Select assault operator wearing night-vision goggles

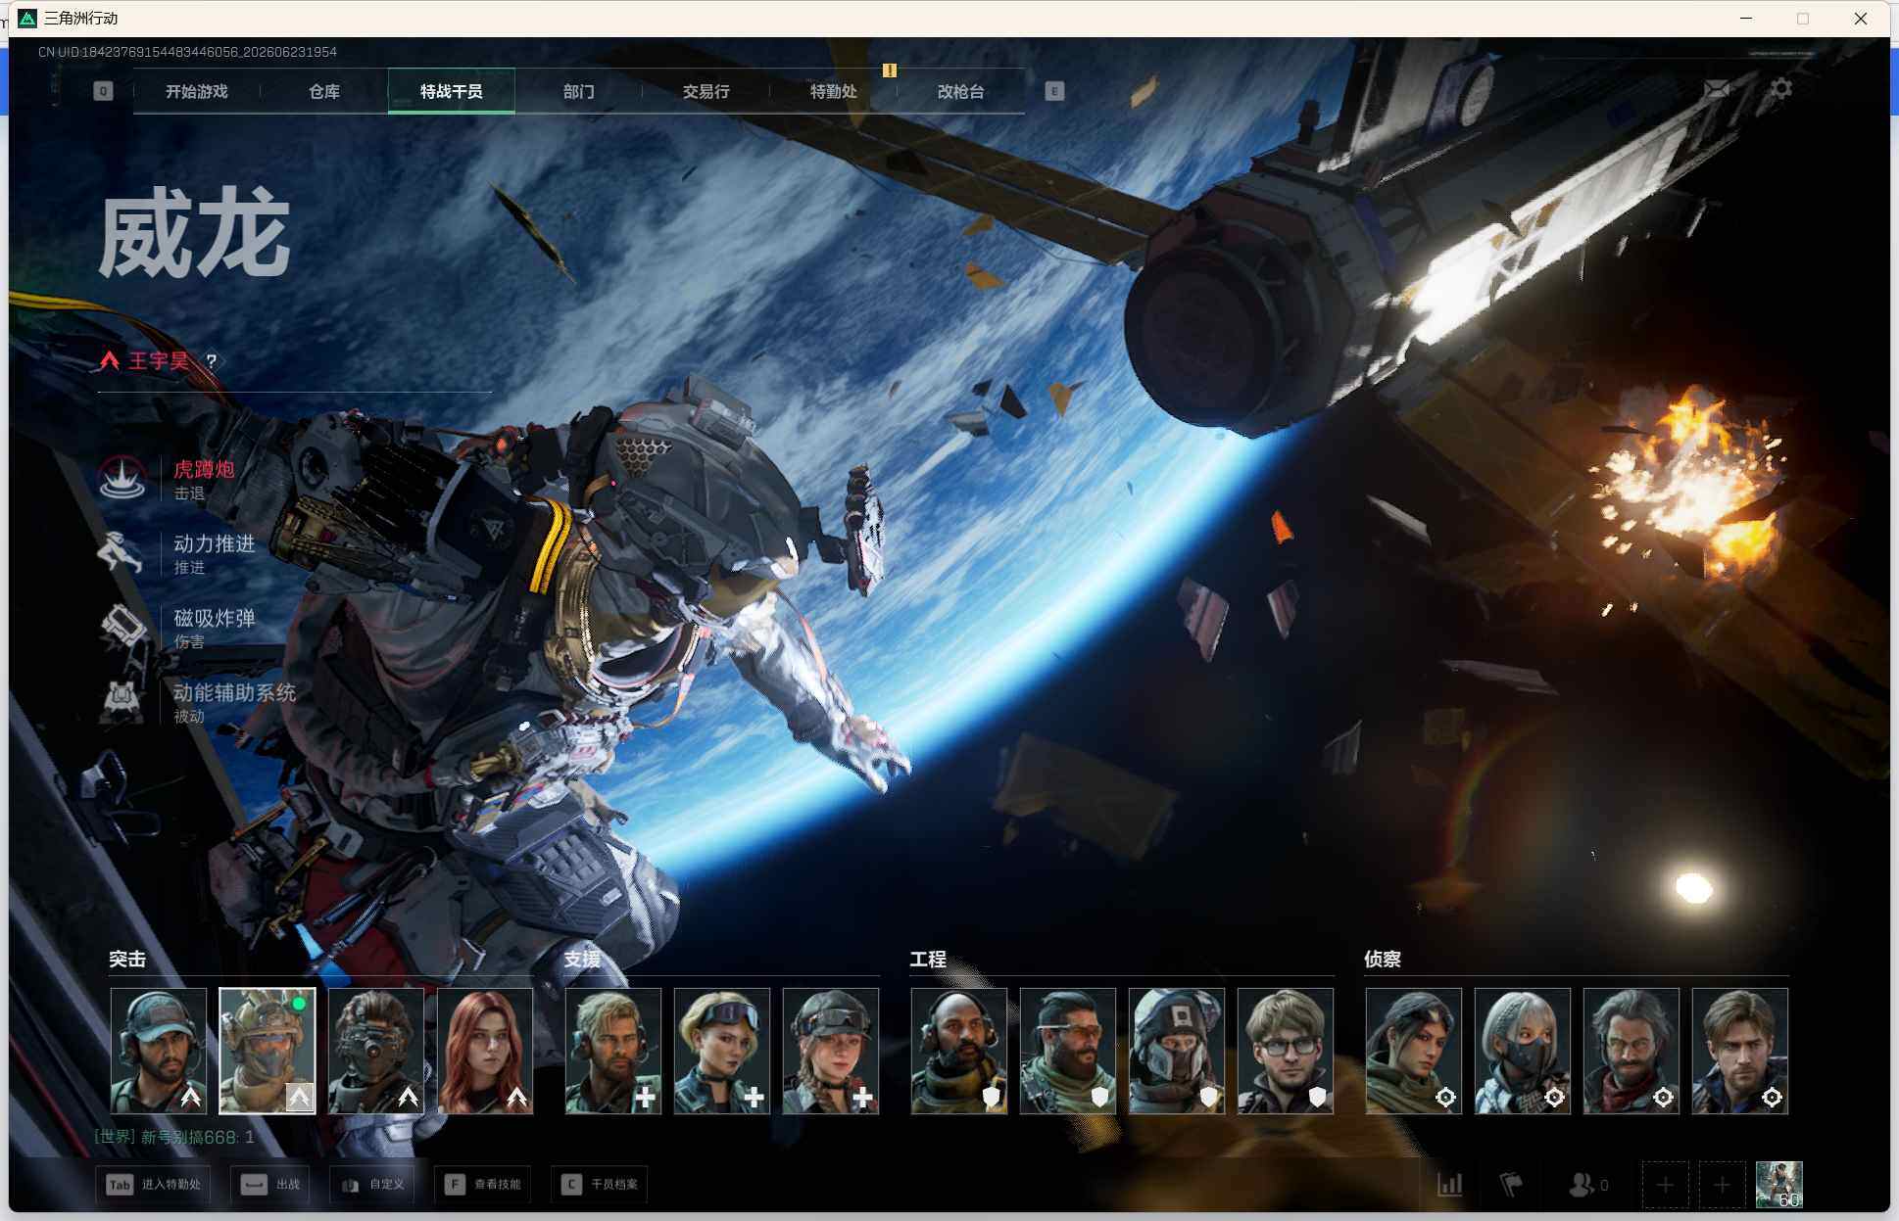click(376, 1051)
